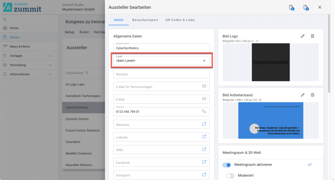This screenshot has height=180, width=334.
Task: Click the Standort input field
Action: pos(161,74)
